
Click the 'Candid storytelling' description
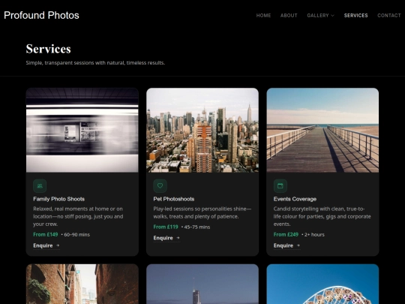click(322, 216)
